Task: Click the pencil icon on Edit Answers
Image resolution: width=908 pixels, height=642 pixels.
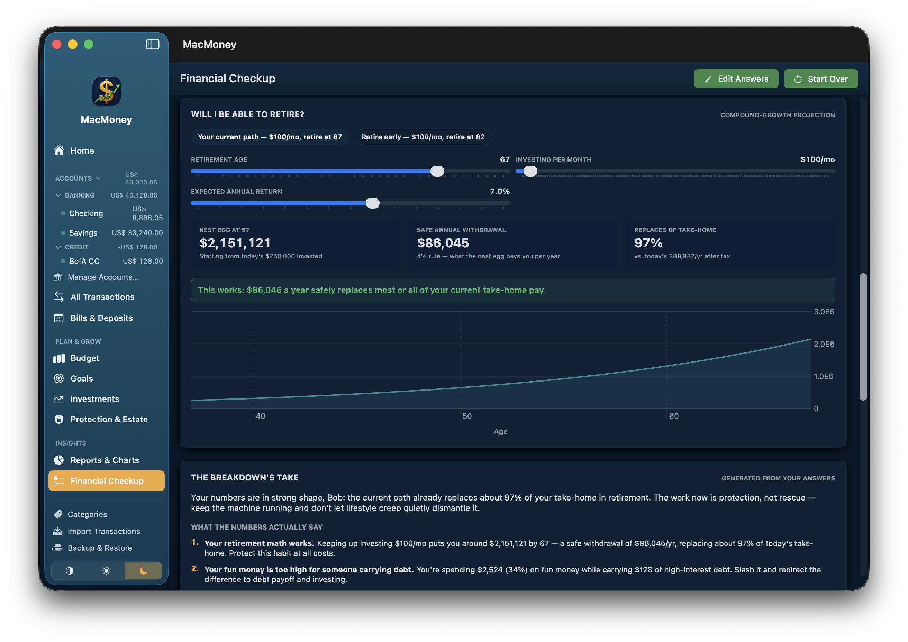Action: tap(708, 79)
